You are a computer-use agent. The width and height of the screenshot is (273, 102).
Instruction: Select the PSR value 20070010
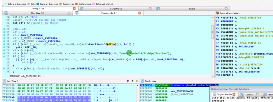227,75
